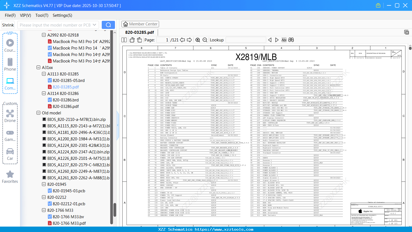Collapse the A31xx tree node
Viewport: 412px width, 232px height.
click(38, 67)
